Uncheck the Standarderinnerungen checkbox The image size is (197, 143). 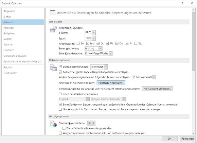point(60,67)
